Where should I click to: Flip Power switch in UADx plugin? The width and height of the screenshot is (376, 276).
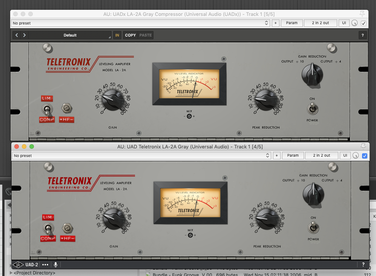(x=313, y=108)
